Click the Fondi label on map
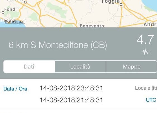The width and height of the screenshot is (157, 113). pyautogui.click(x=11, y=9)
